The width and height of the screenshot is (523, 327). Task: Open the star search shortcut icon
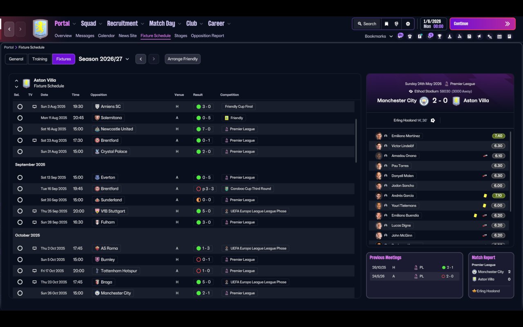point(489,36)
